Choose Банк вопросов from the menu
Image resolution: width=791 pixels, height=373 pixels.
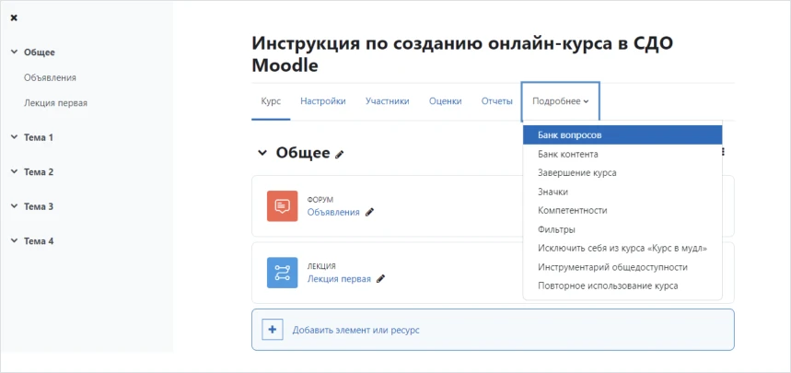622,135
